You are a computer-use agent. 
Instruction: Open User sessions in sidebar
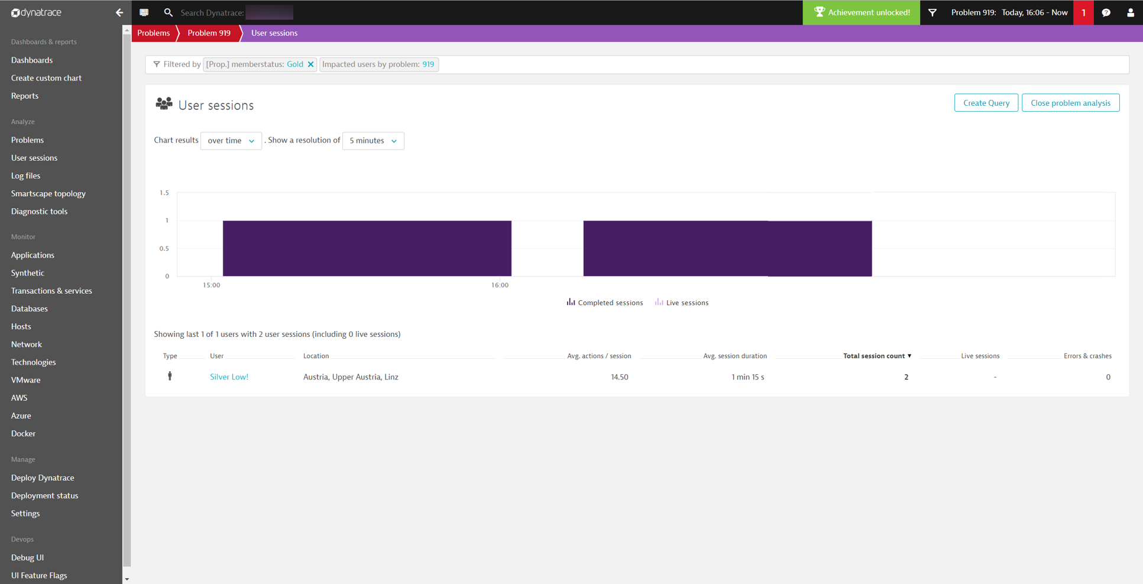(34, 158)
